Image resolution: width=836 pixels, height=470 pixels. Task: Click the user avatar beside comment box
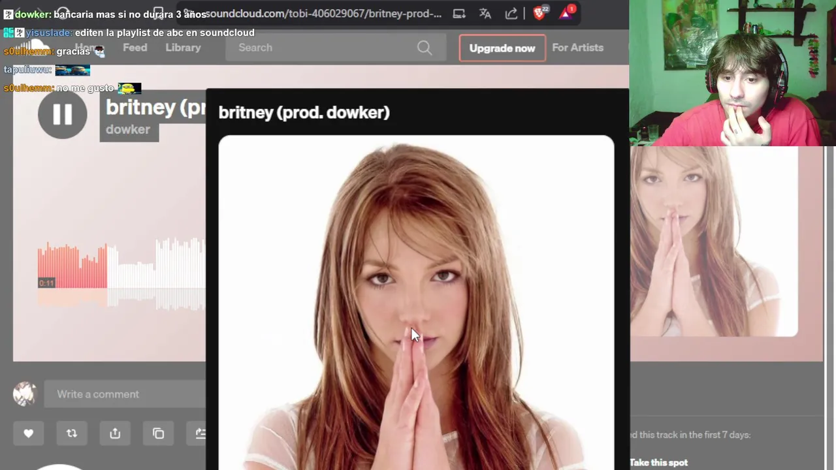pos(25,394)
